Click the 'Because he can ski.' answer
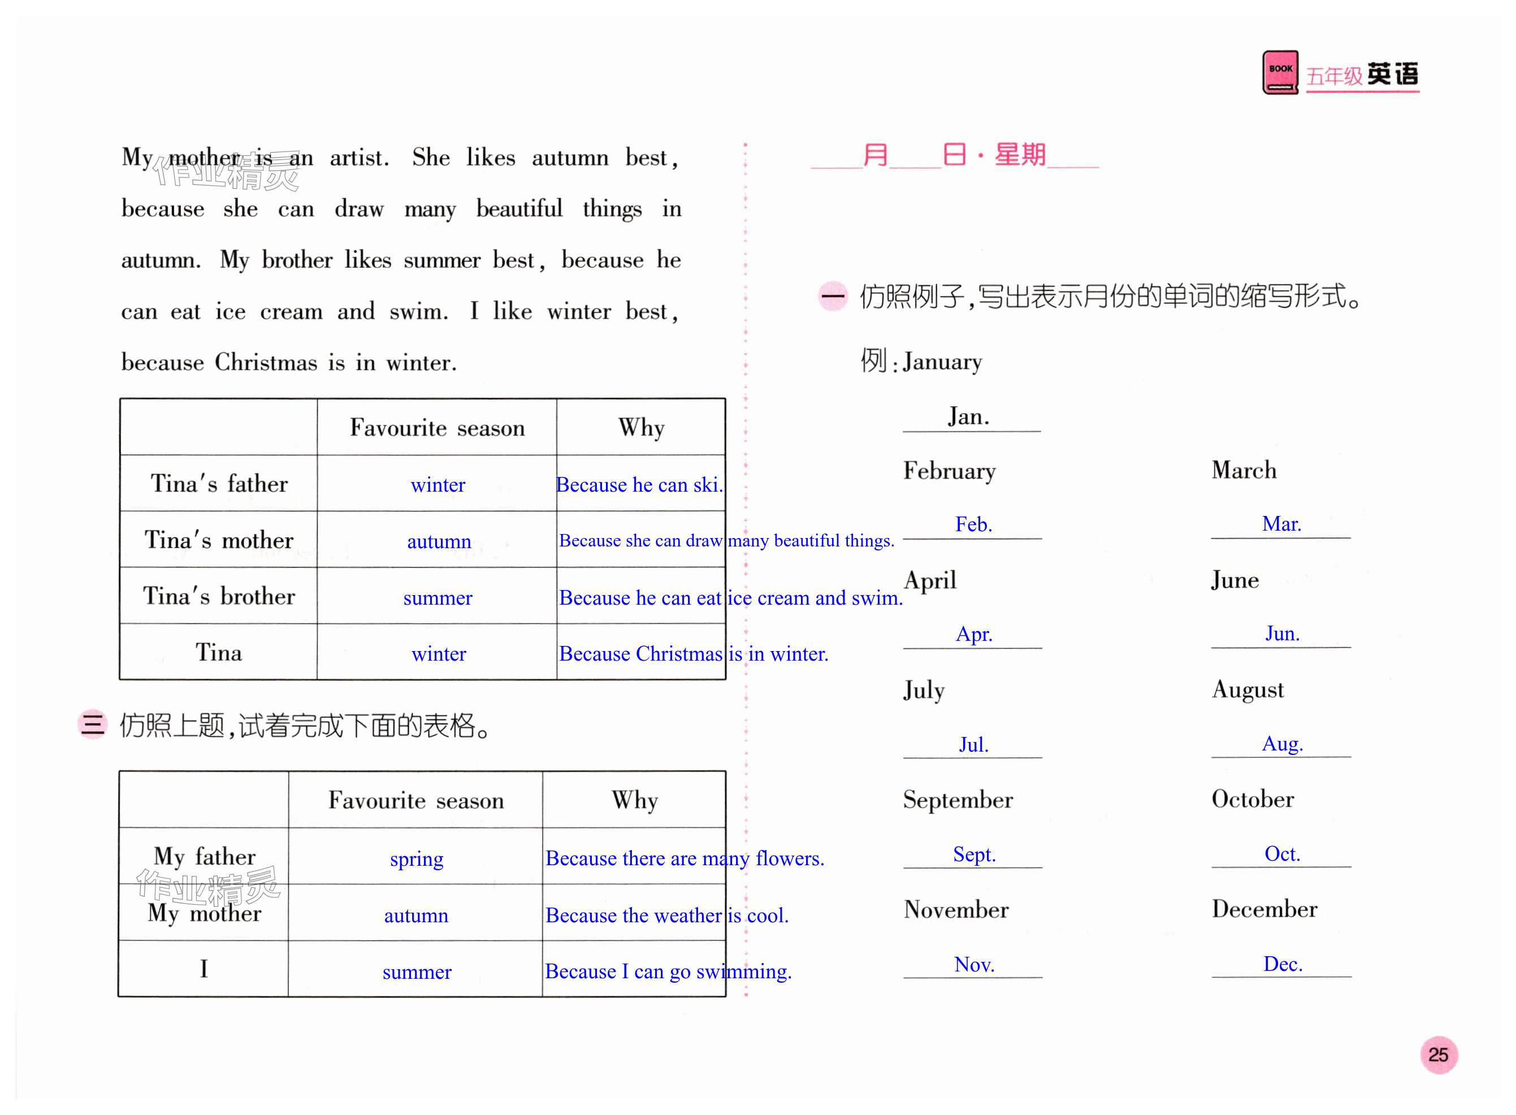 click(639, 485)
